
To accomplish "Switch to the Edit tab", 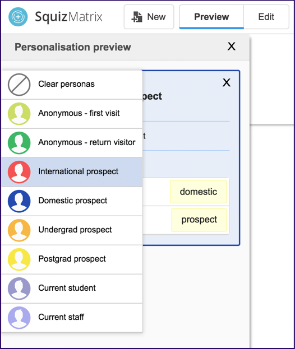I will click(x=266, y=17).
